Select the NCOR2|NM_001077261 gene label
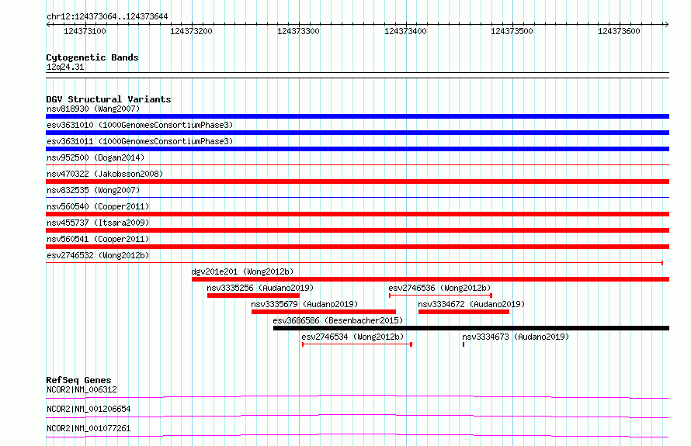The width and height of the screenshot is (691, 446). (89, 428)
